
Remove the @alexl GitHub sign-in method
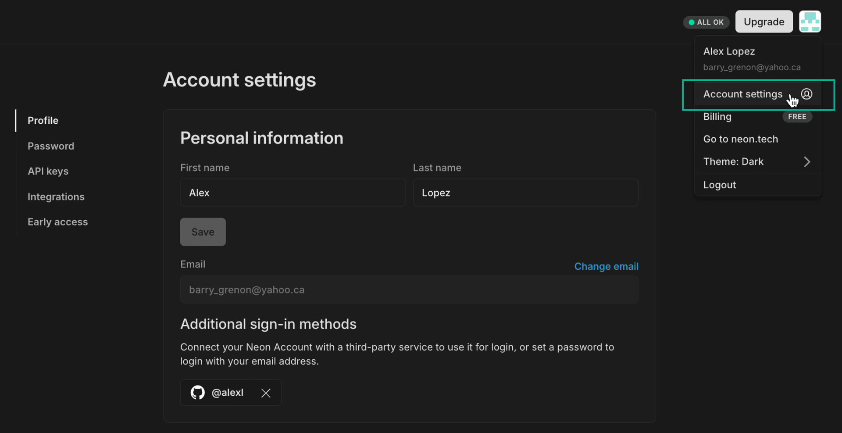coord(266,393)
